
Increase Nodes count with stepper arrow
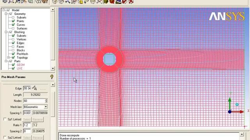46,100
